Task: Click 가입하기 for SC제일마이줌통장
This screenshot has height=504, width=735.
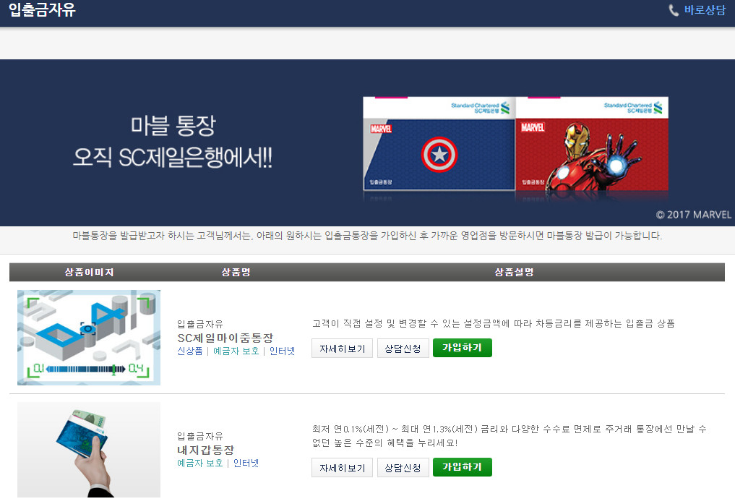Action: 463,348
